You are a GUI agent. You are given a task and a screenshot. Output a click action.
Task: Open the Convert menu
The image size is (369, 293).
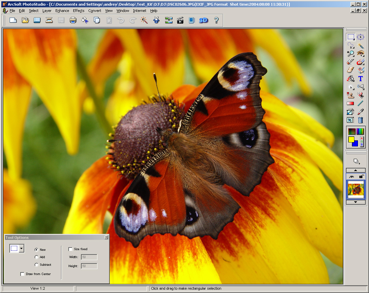click(94, 11)
